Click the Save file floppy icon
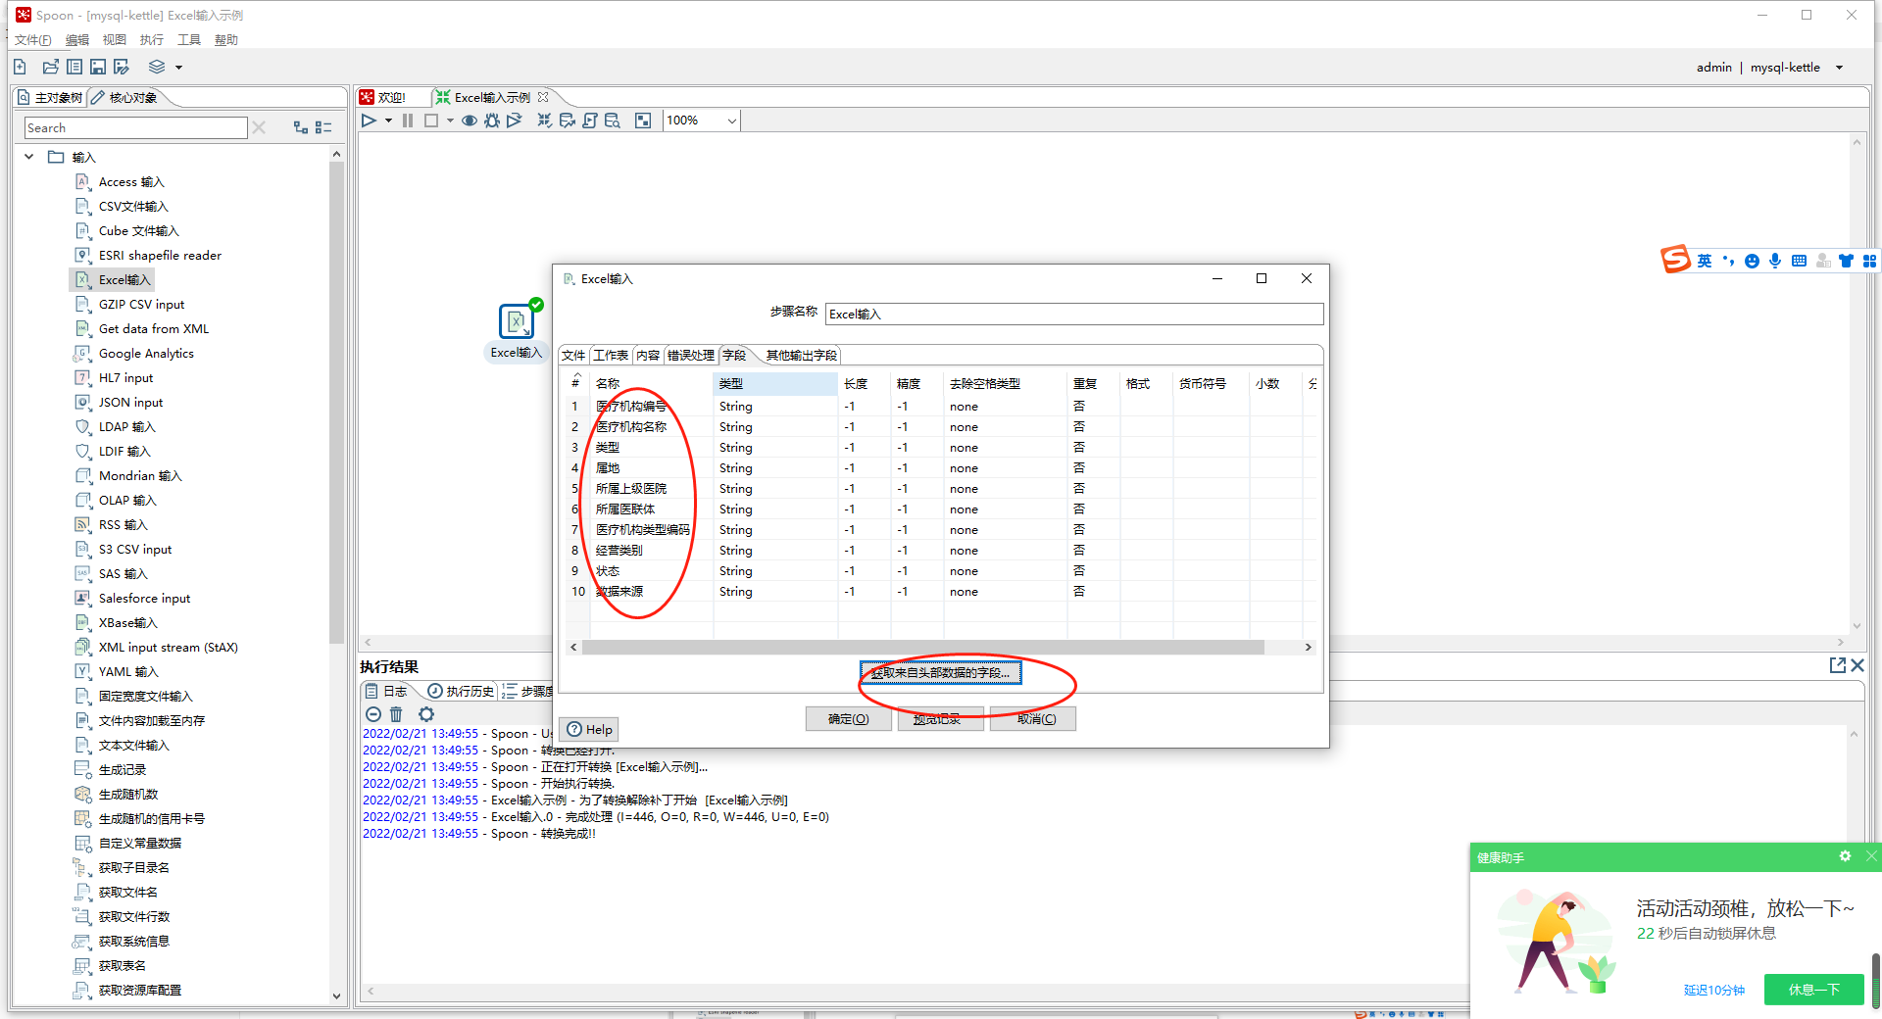The width and height of the screenshot is (1882, 1019). pos(98,67)
